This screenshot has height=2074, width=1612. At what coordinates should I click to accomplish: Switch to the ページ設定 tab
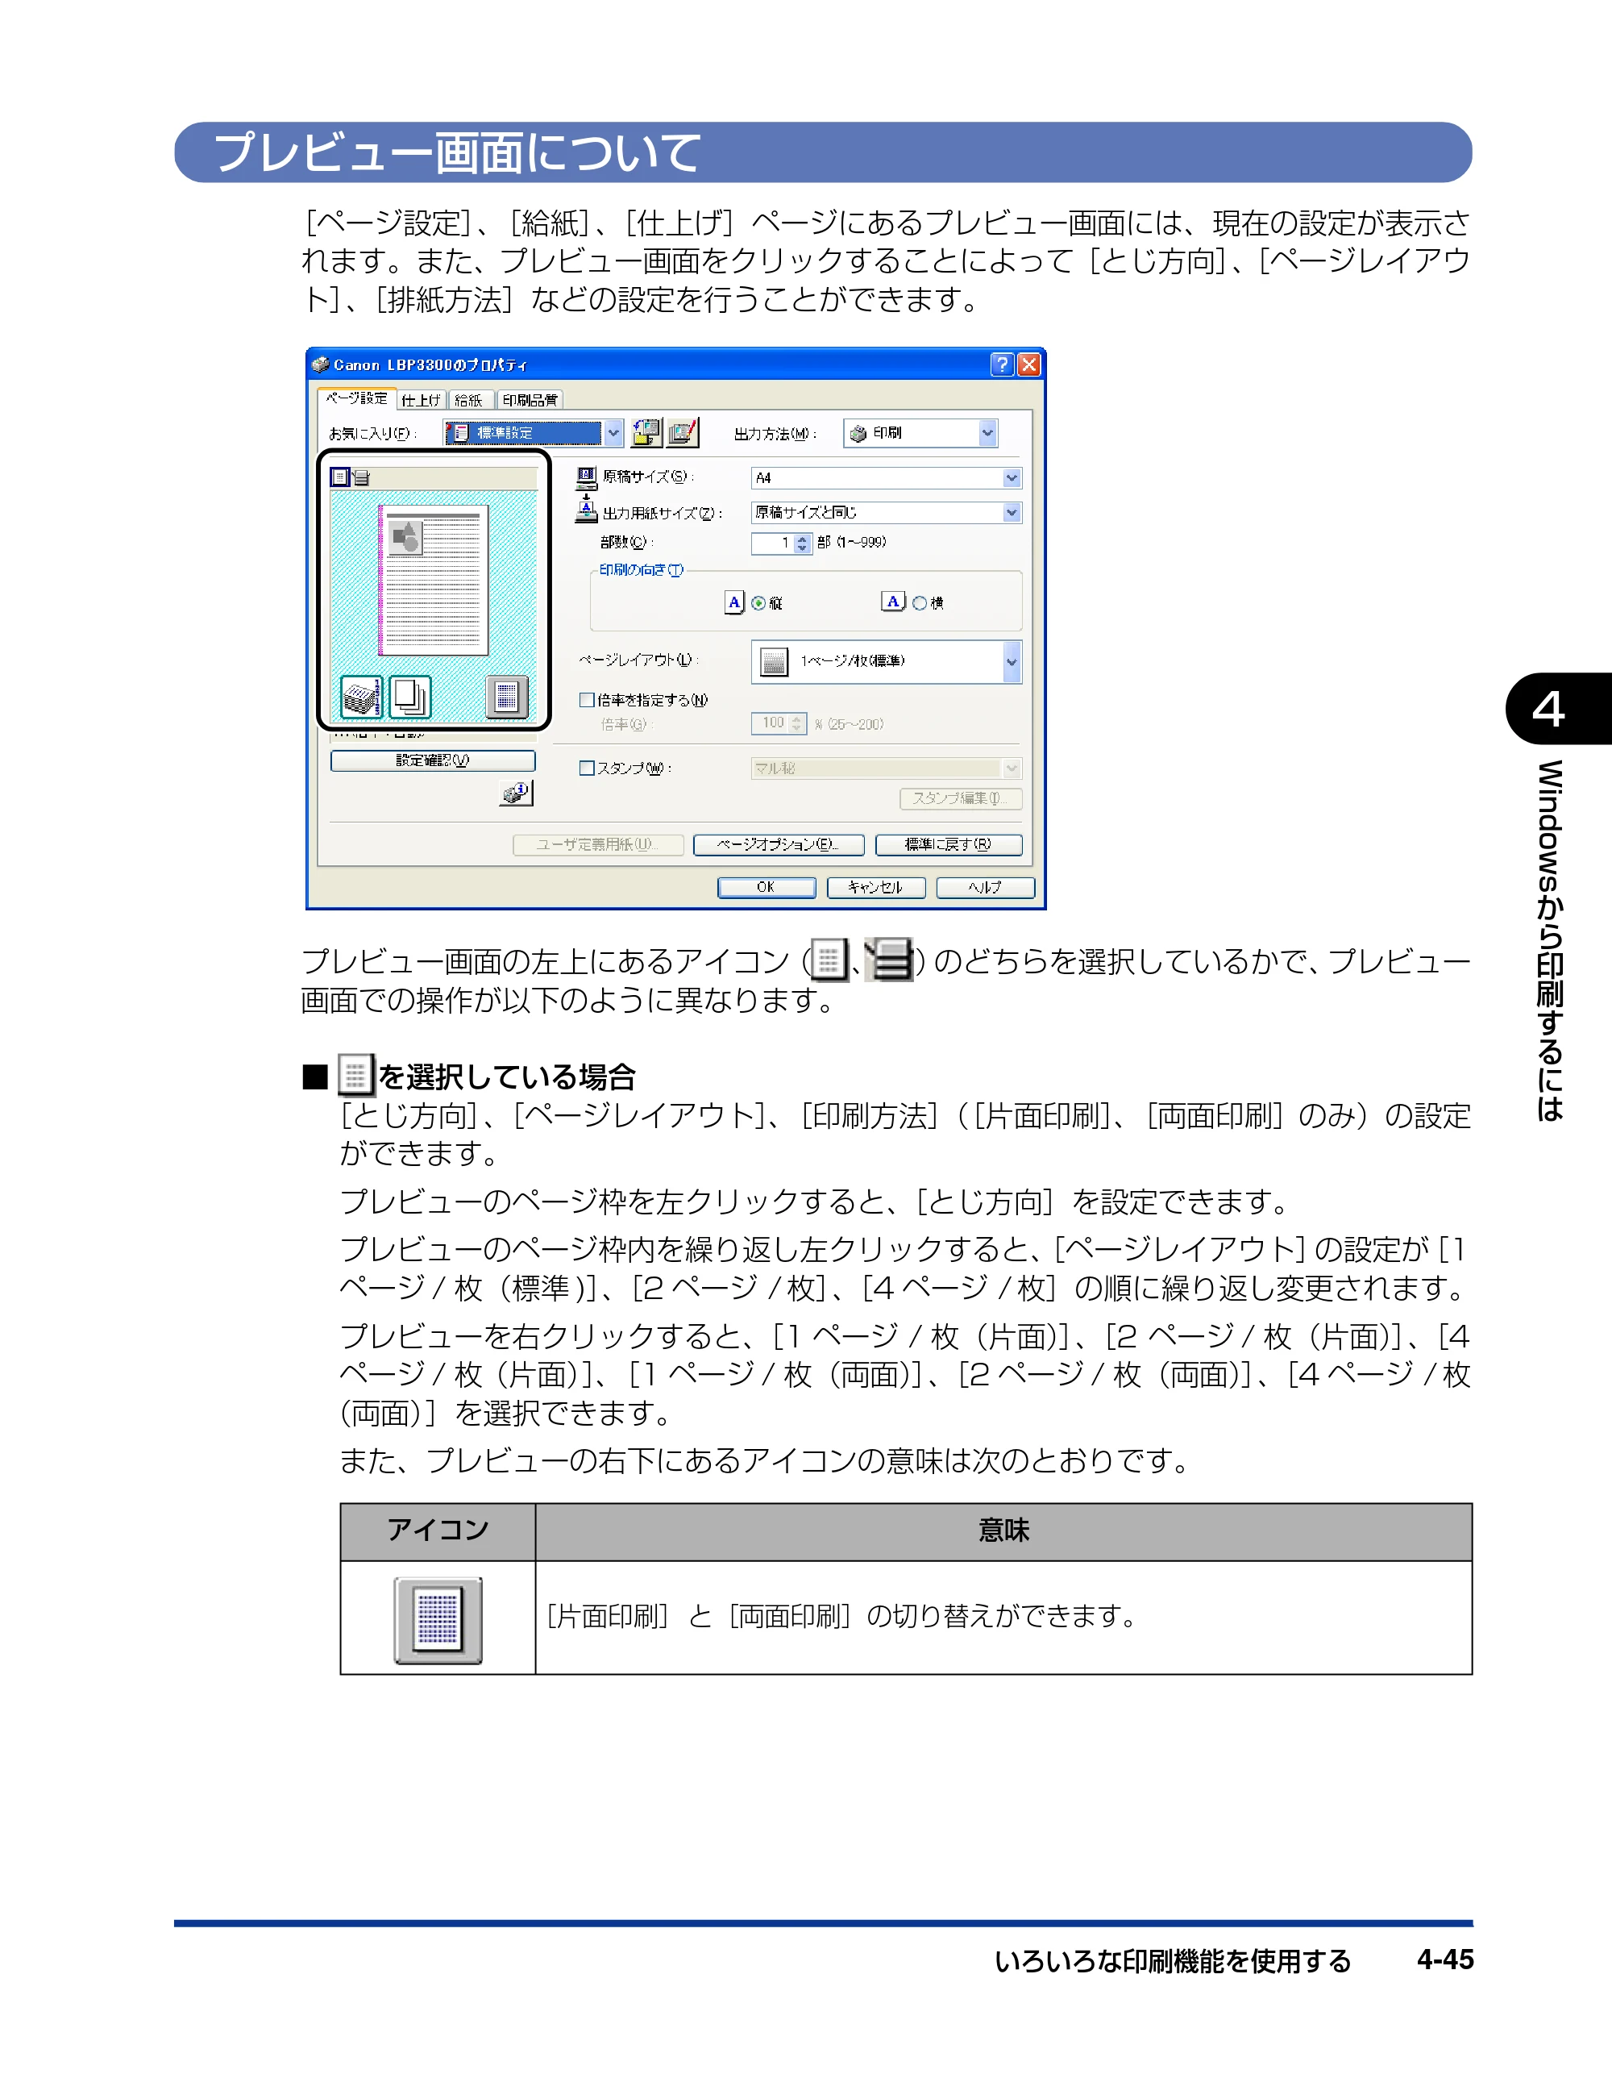click(x=356, y=398)
